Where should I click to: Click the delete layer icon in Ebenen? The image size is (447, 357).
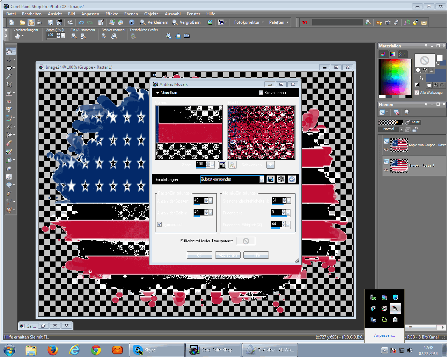click(396, 112)
